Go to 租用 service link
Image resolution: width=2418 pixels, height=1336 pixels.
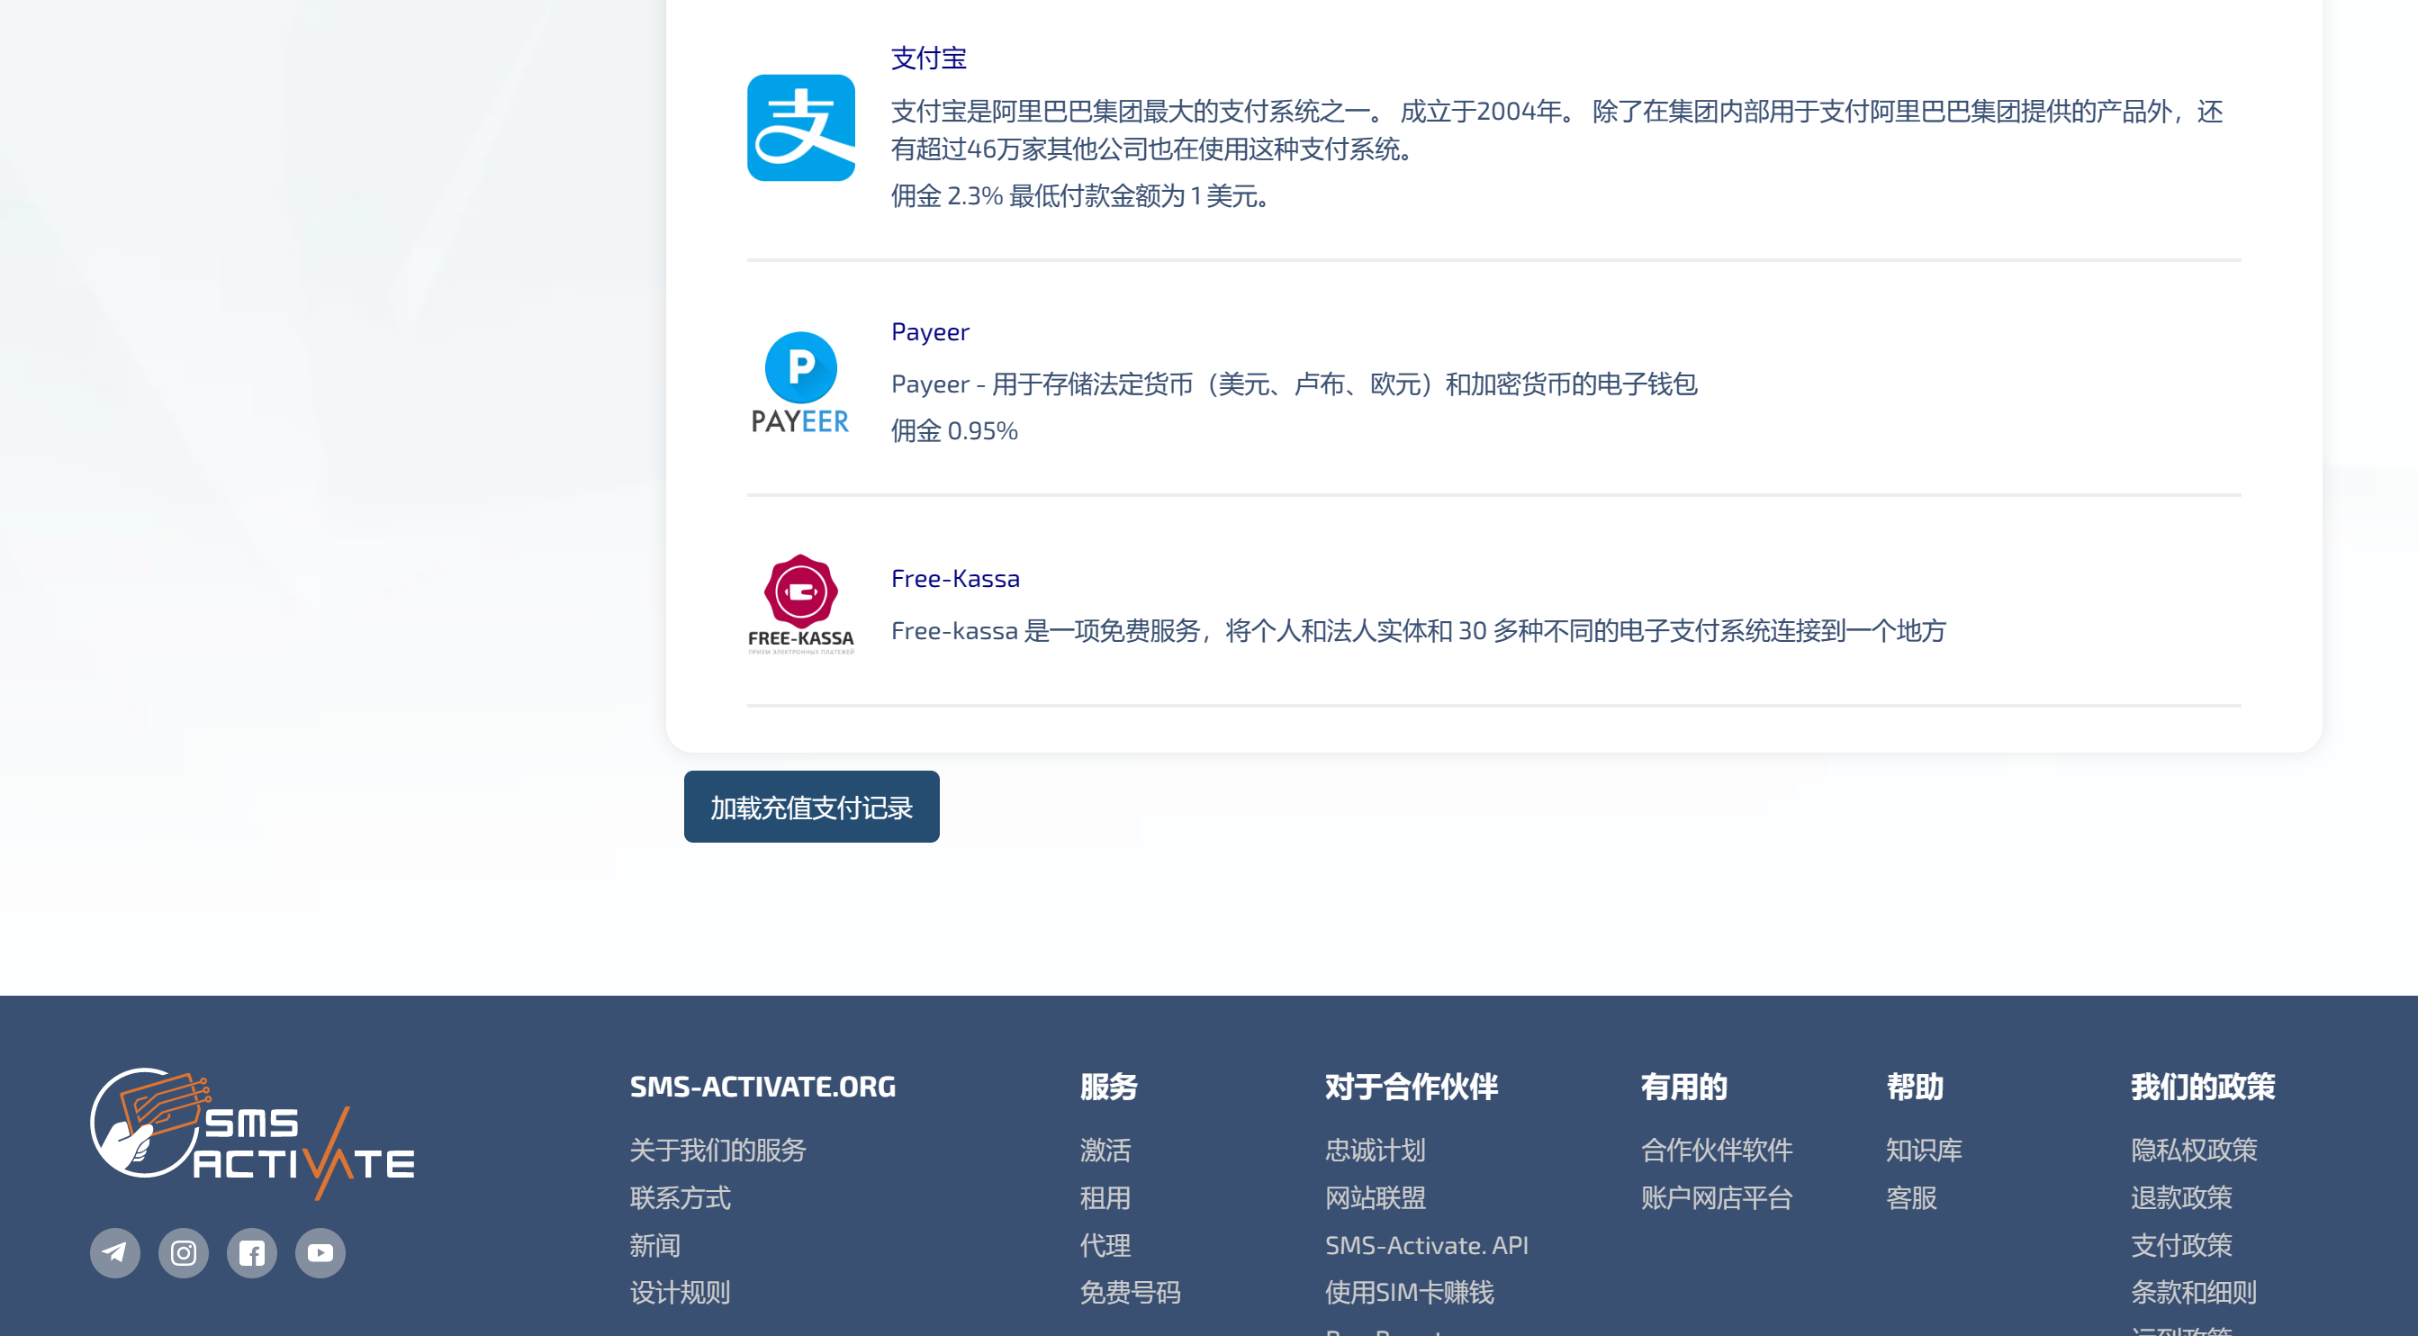tap(1105, 1197)
